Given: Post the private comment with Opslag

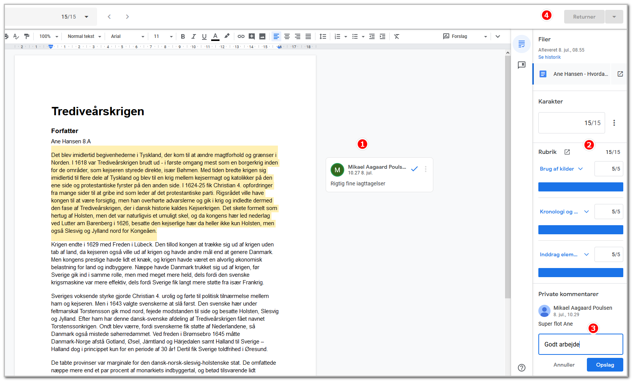Looking at the screenshot, I should tap(605, 365).
